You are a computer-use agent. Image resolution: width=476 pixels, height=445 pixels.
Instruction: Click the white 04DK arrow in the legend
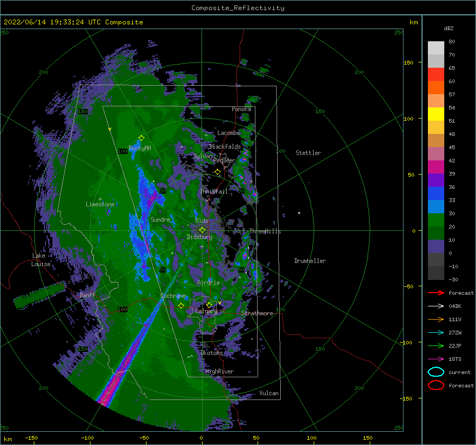(x=436, y=306)
